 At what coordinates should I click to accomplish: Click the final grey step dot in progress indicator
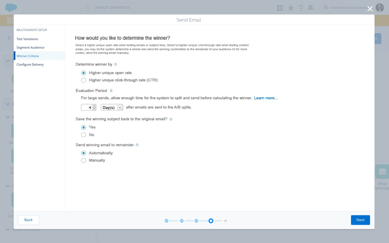click(x=225, y=221)
